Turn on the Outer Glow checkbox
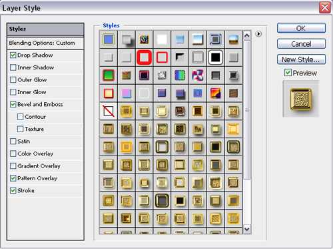 13,79
